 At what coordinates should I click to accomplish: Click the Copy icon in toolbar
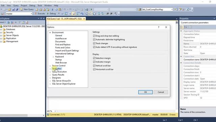[x=56, y=9]
